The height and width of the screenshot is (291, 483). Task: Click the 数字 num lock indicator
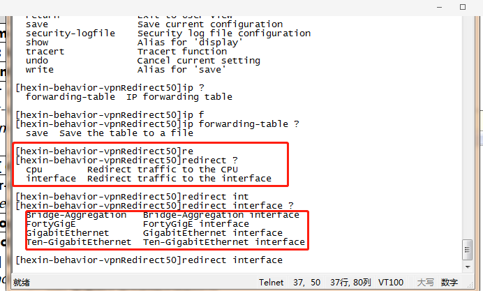[449, 283]
